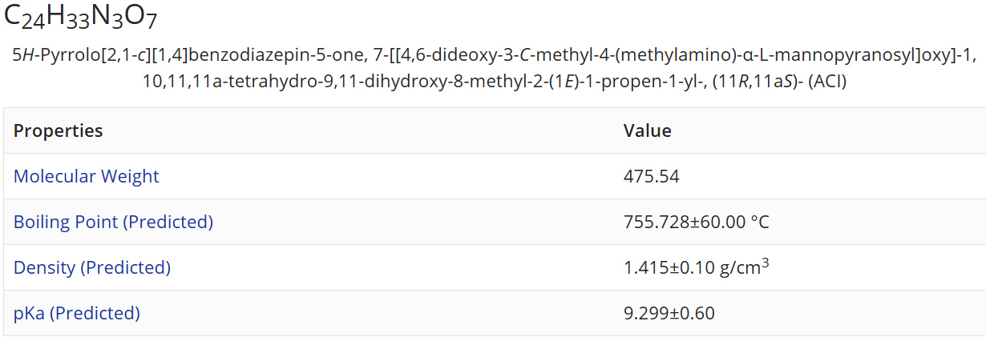
Task: Open the Boiling Point (Predicted) link
Action: [x=113, y=222]
